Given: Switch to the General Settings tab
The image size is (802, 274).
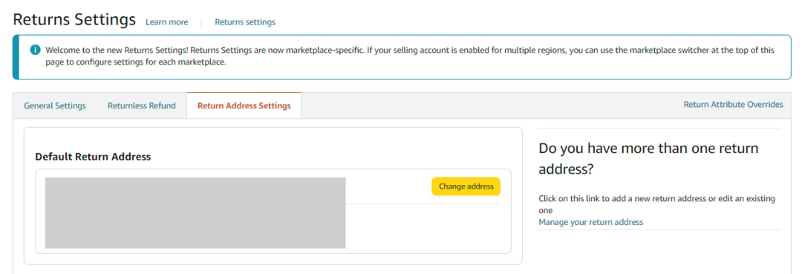Looking at the screenshot, I should [55, 106].
